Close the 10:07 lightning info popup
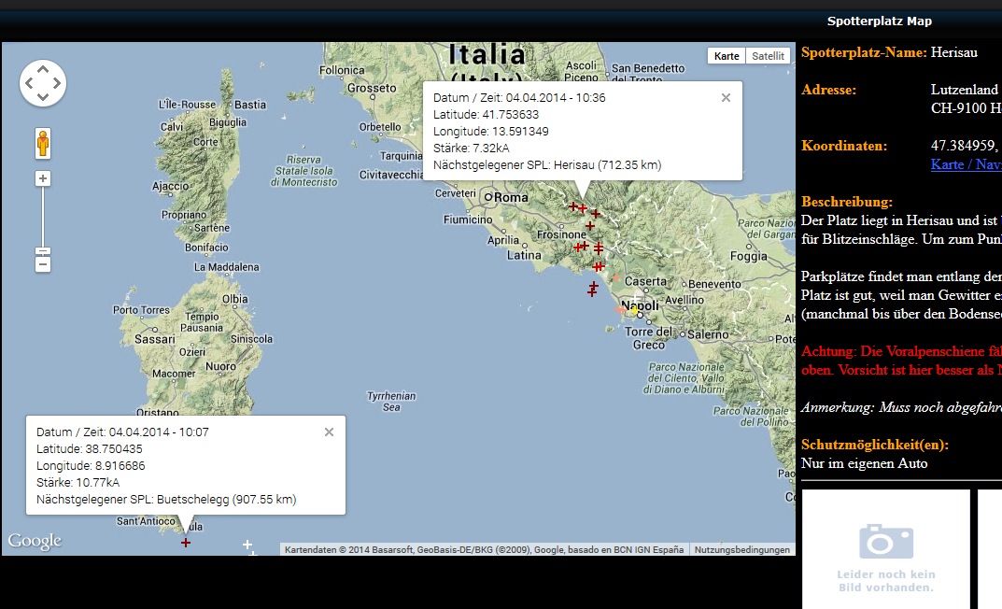This screenshot has height=609, width=1002. [x=329, y=432]
